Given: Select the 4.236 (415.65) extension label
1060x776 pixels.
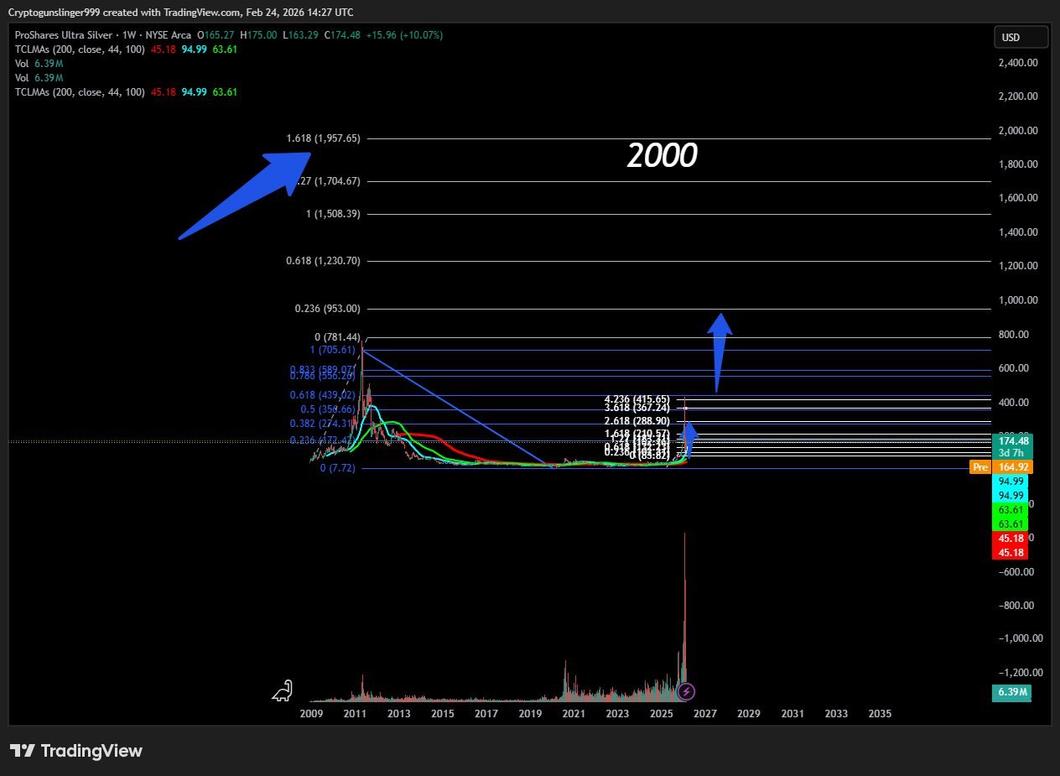Looking at the screenshot, I should (x=637, y=399).
